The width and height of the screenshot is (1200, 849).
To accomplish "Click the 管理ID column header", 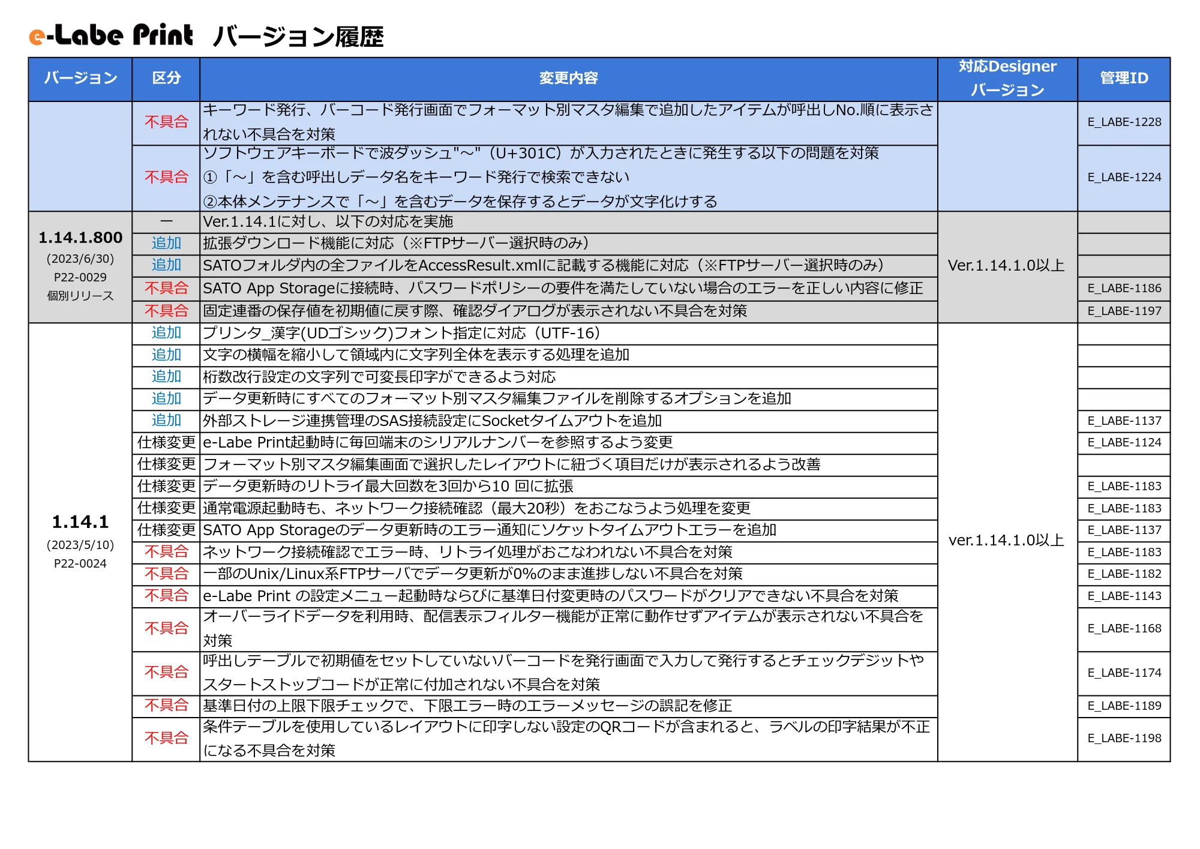I will pos(1124,78).
